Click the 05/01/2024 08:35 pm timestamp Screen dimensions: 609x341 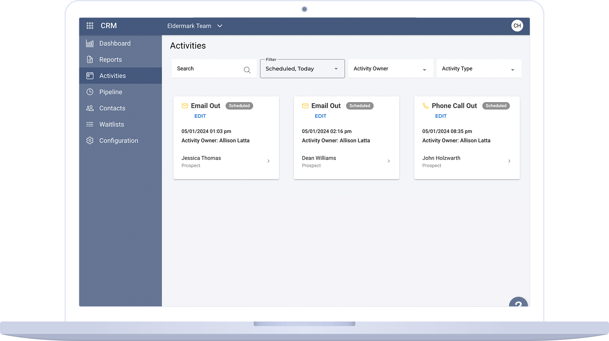pos(447,131)
